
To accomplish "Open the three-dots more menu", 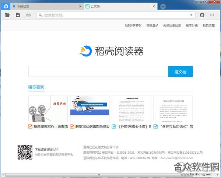I will click(x=212, y=15).
